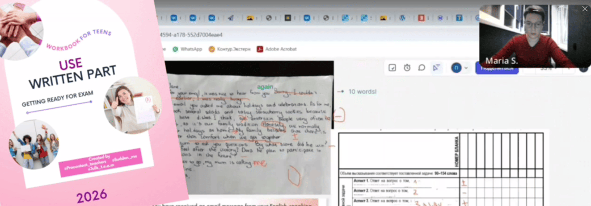Switch to the red numbered favicon tab

pyautogui.click(x=421, y=18)
